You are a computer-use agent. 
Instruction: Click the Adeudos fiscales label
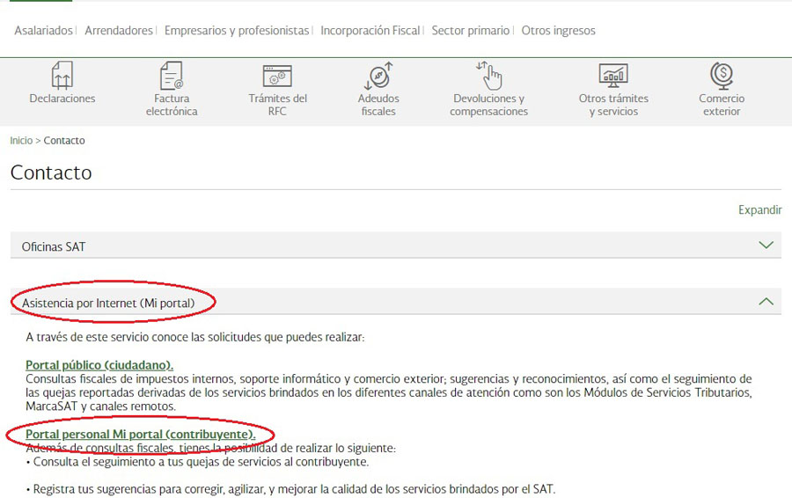[x=378, y=105]
